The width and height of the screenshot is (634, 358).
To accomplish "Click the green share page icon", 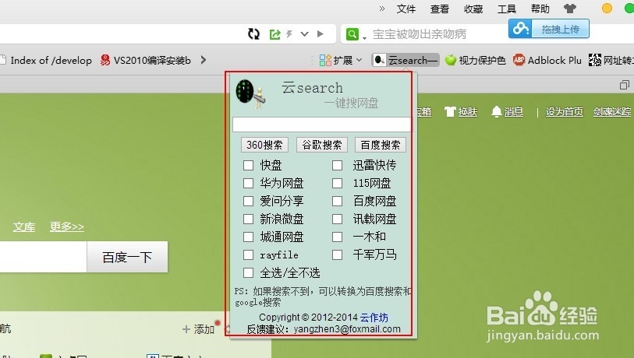I will [x=275, y=34].
